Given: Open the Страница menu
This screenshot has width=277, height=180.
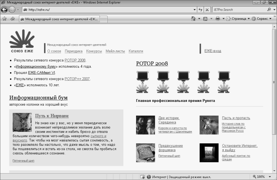Looking at the screenshot, I should [x=238, y=19].
